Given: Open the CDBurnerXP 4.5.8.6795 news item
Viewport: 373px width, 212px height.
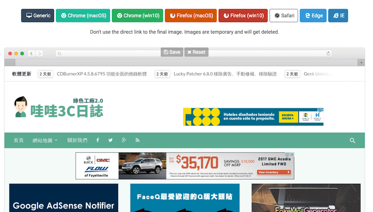Looking at the screenshot, I should (102, 74).
